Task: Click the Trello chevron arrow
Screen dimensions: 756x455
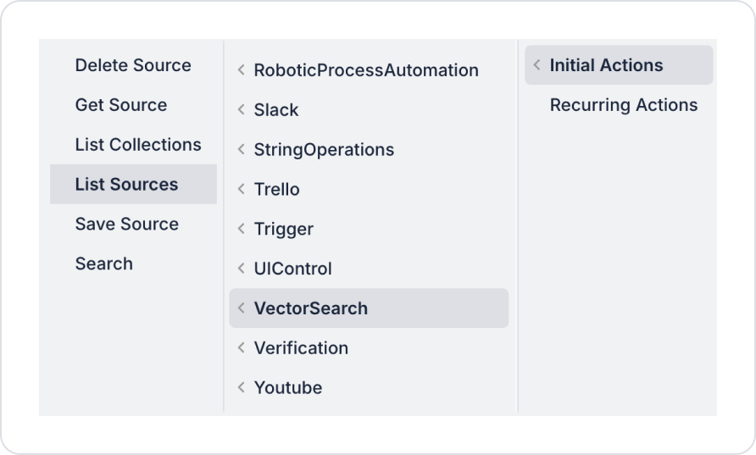Action: coord(242,190)
